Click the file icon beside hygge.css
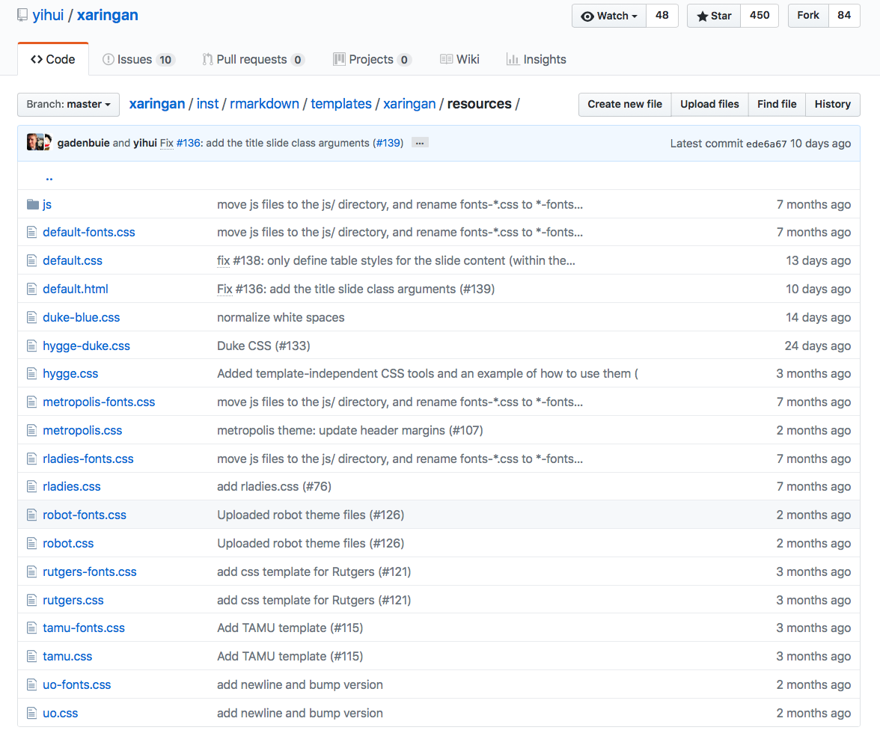The height and width of the screenshot is (751, 880). [x=32, y=373]
